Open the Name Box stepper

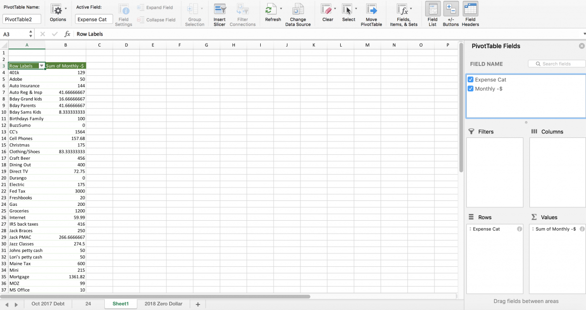[x=31, y=34]
